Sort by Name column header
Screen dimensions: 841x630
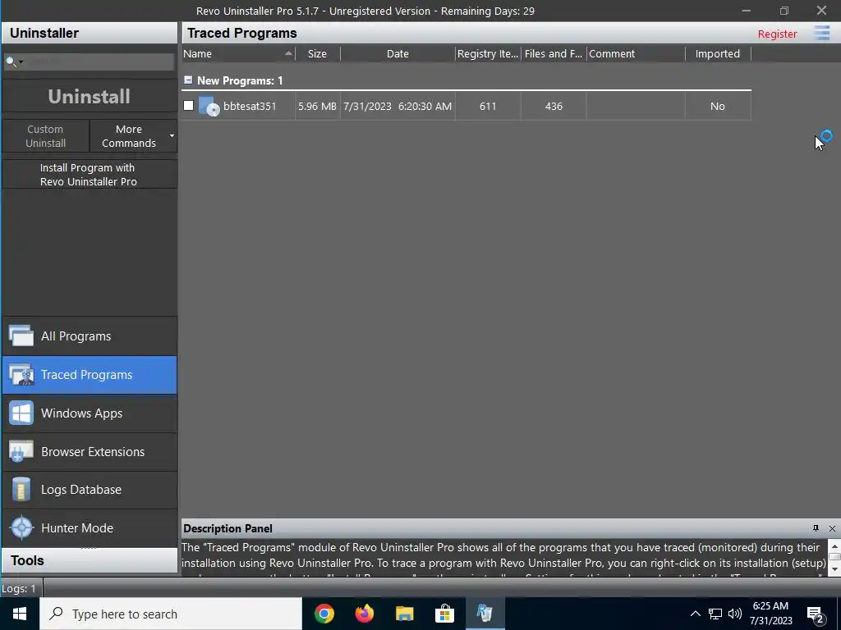[238, 53]
